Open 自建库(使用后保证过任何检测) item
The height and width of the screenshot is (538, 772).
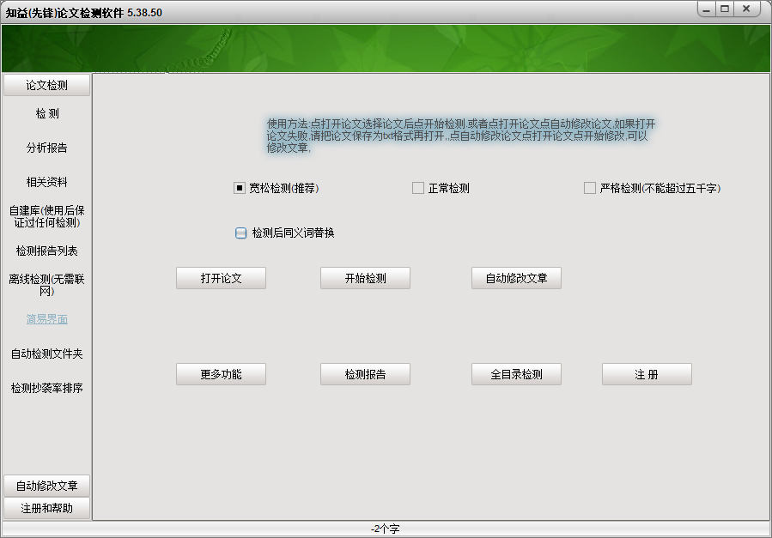[x=46, y=216]
